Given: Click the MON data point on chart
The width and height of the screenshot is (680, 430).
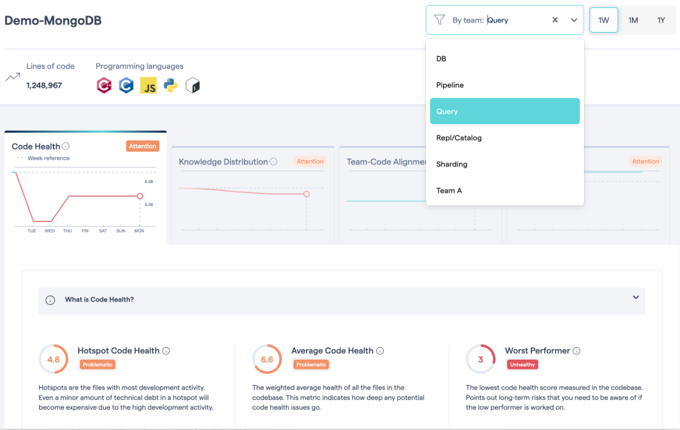Looking at the screenshot, I should (x=140, y=196).
